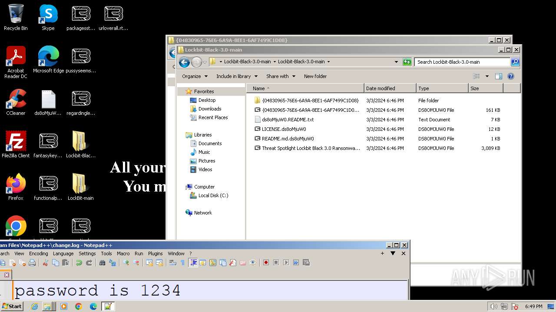Viewport: 556px width, 312px height.
Task: Click the Copy icon in Notepad++ toolbar
Action: coord(56,263)
